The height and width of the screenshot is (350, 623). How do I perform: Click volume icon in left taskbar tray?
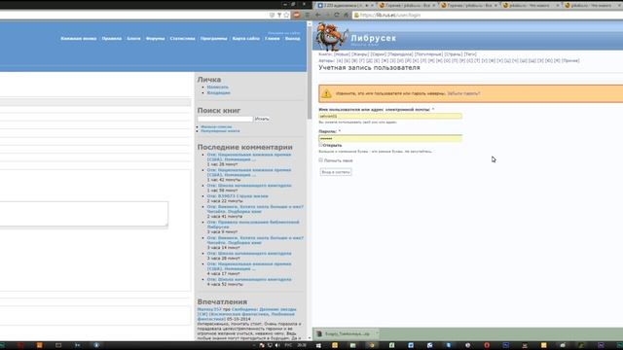[x=277, y=345]
